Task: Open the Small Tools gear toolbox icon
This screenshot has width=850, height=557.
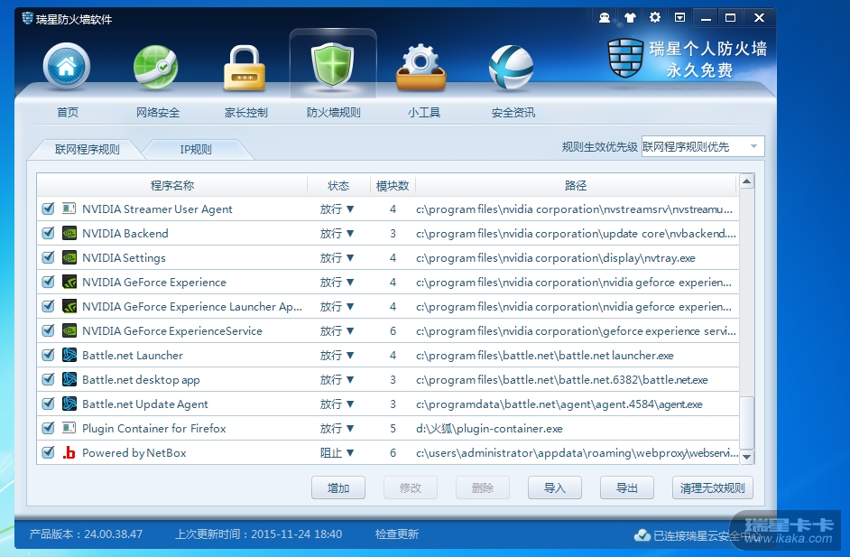Action: [x=421, y=68]
